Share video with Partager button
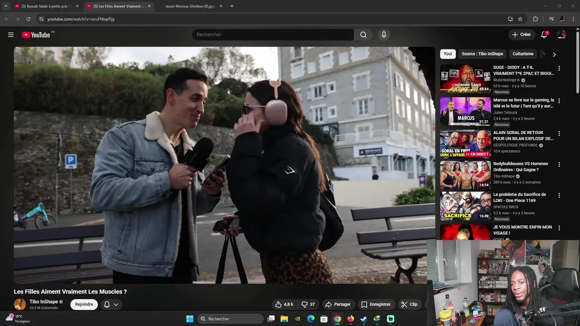580x326 pixels. [338, 304]
